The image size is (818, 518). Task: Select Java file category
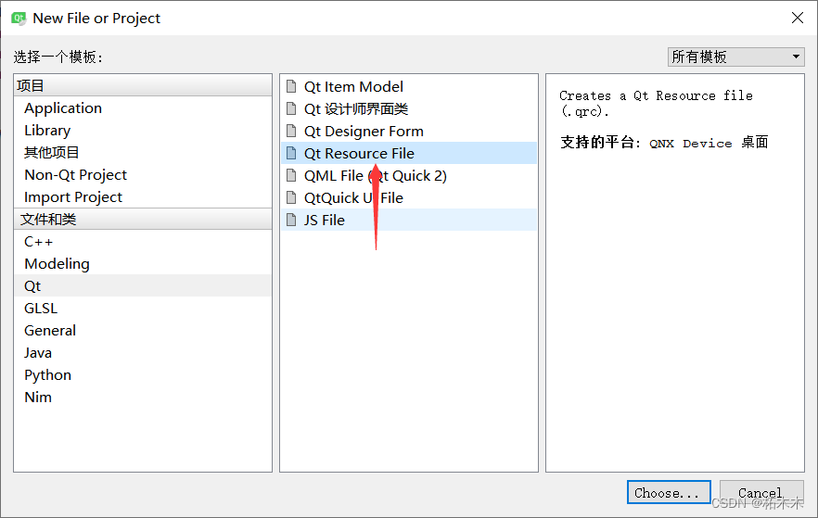pos(143,353)
